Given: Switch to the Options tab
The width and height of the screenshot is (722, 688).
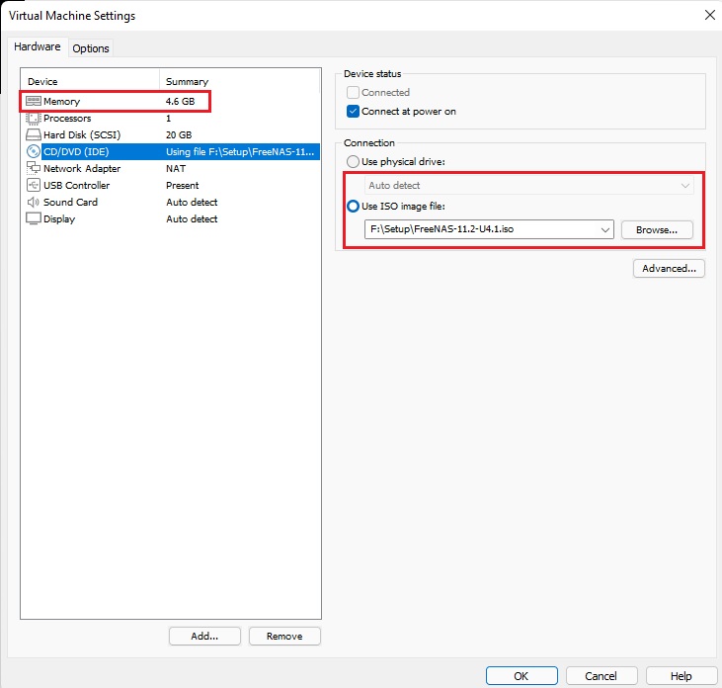Looking at the screenshot, I should (x=91, y=48).
